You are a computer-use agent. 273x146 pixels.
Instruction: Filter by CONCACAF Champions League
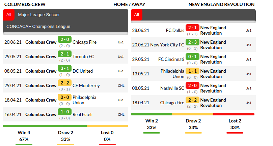pyautogui.click(x=38, y=27)
